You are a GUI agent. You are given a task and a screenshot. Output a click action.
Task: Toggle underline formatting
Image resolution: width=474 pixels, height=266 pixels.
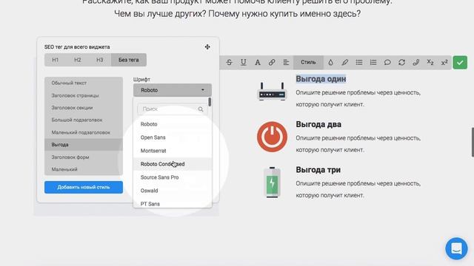244,62
